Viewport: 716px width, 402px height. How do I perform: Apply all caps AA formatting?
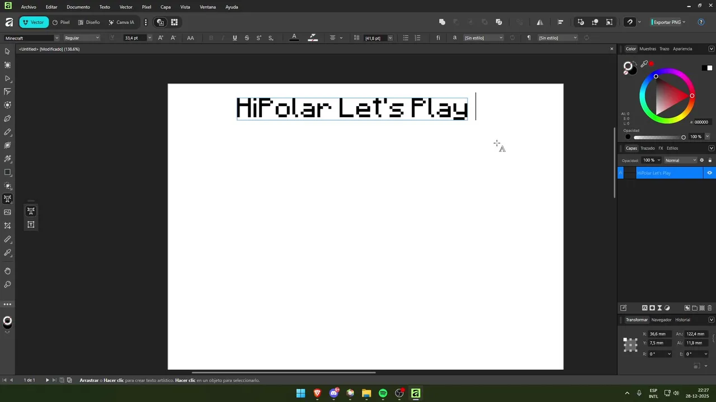click(x=190, y=38)
